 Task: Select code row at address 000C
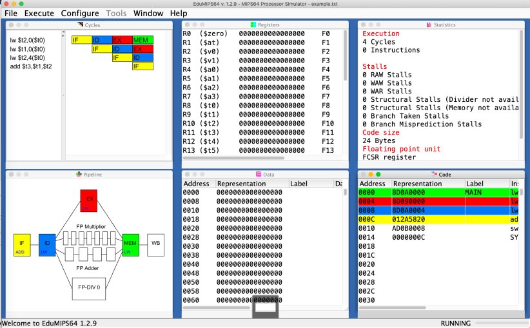tap(438, 219)
